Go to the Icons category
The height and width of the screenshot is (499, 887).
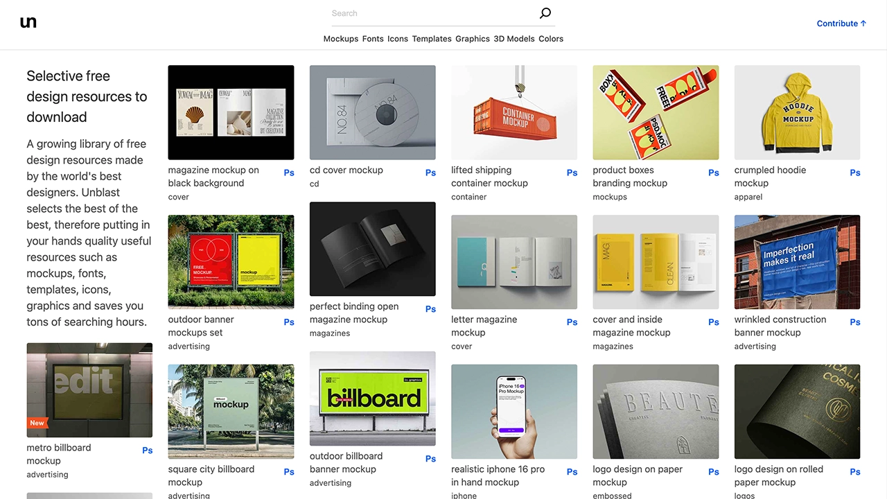(x=398, y=39)
